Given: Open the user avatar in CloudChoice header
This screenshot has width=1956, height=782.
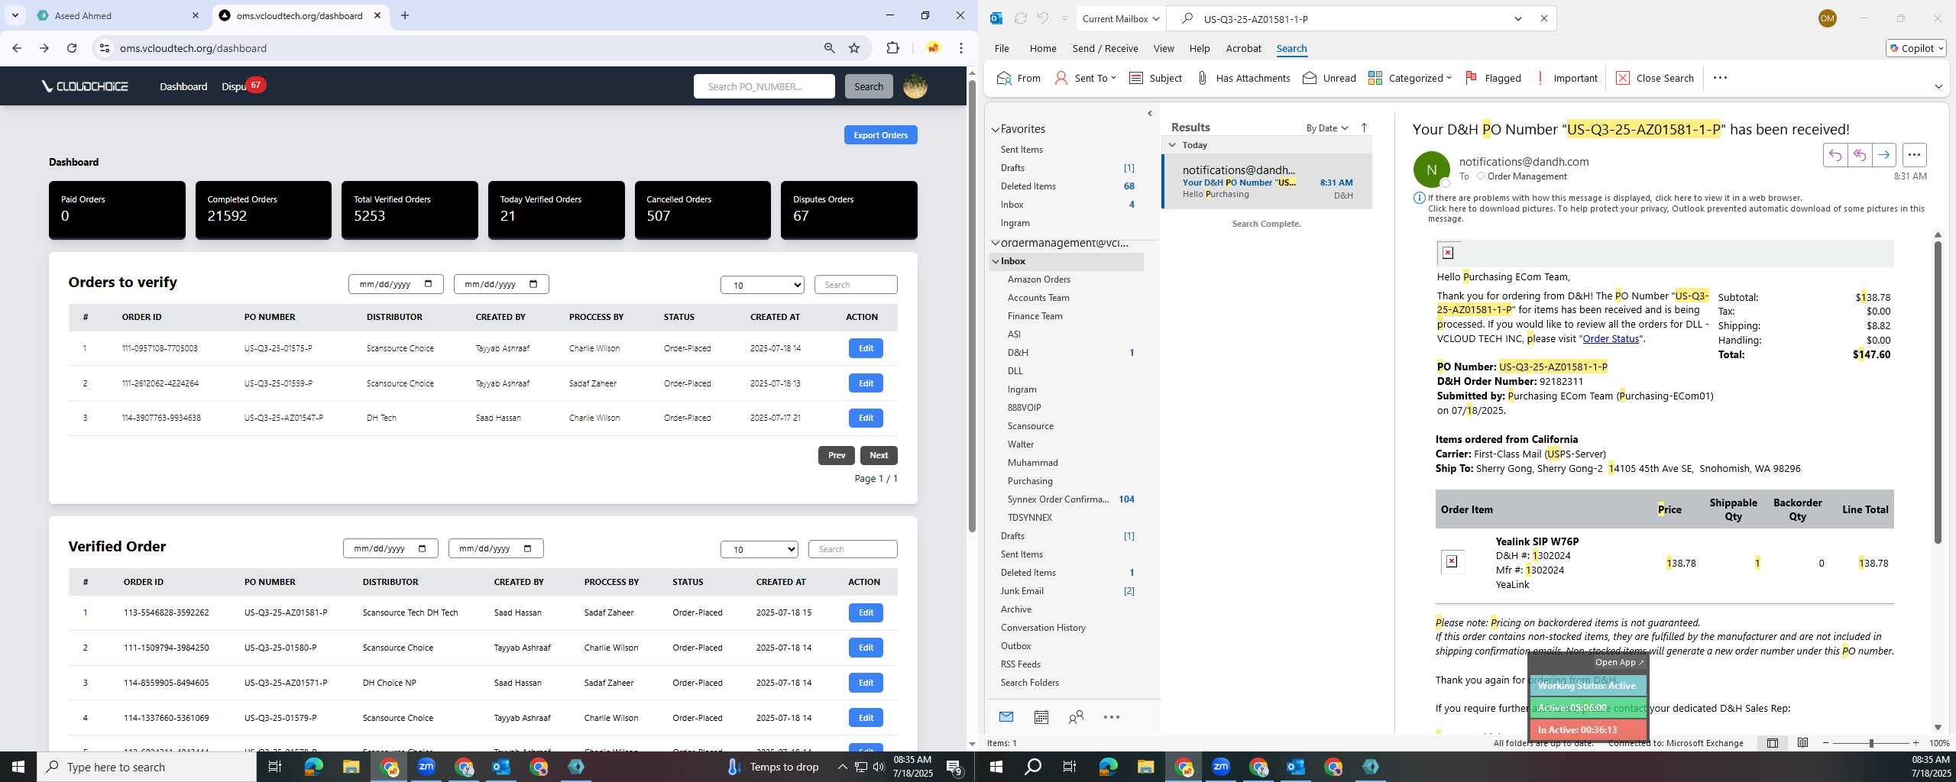Looking at the screenshot, I should click(x=915, y=86).
